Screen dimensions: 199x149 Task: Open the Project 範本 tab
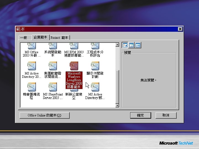(59, 38)
